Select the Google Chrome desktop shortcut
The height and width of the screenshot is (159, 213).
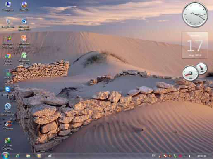point(8,59)
